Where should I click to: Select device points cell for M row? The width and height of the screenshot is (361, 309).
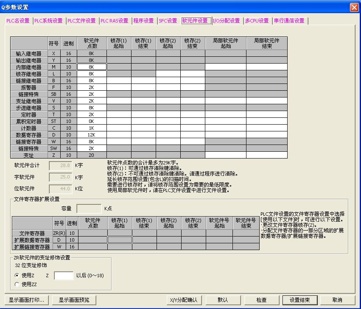click(92, 67)
